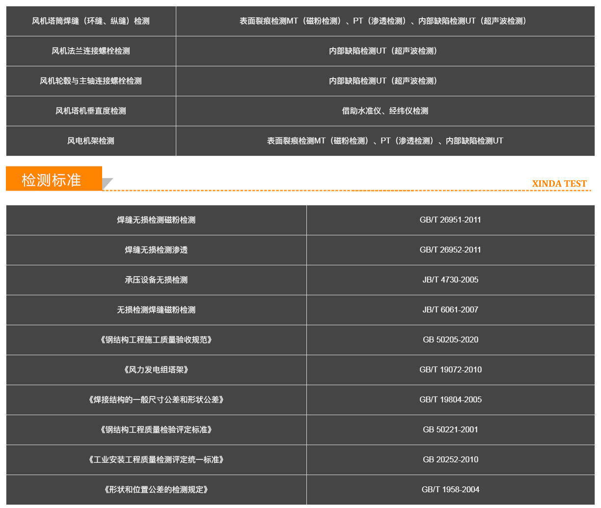Screen dimensions: 601x508
Task: Click the GB/T 1958-2004 standard number
Action: (x=450, y=490)
